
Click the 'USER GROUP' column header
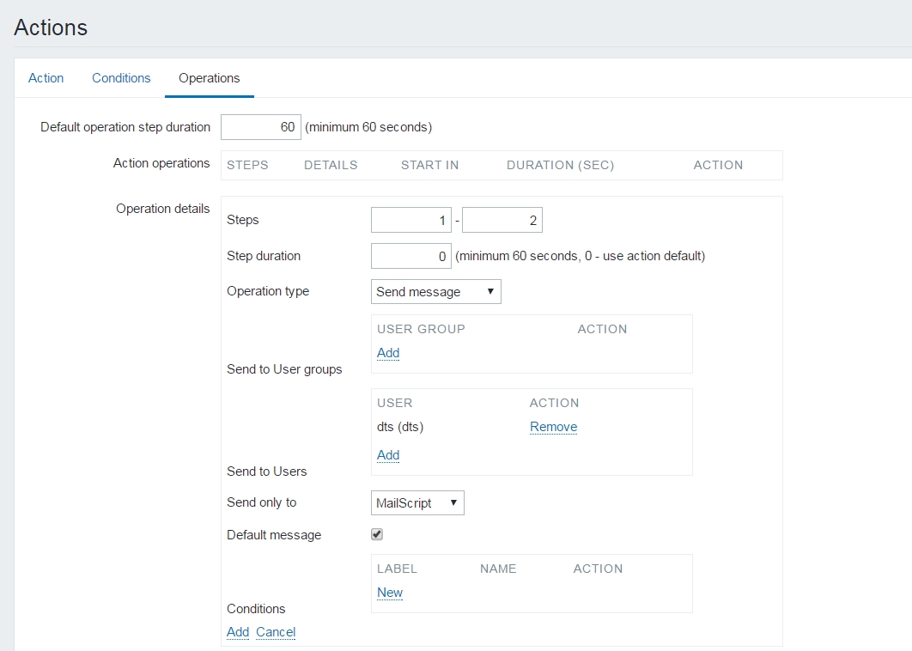click(x=421, y=329)
